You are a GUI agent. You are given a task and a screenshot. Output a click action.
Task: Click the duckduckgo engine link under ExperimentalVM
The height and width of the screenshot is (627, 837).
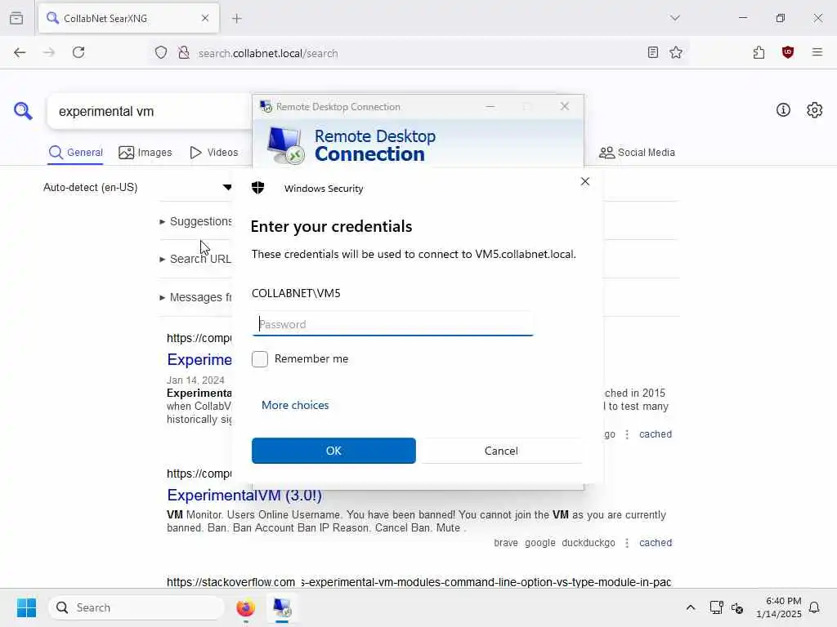[589, 543]
